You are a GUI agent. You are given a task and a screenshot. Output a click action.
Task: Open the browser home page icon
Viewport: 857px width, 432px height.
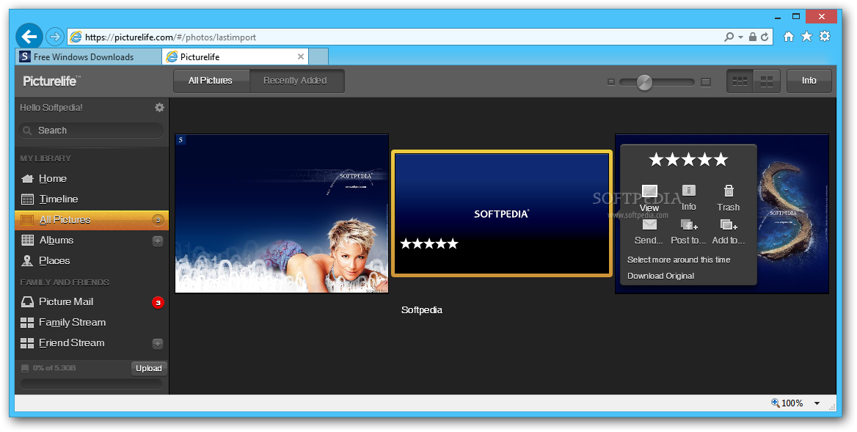pyautogui.click(x=788, y=37)
